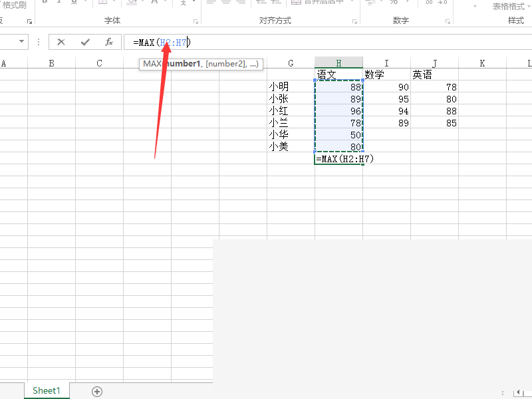This screenshot has width=532, height=399.
Task: Select column header C
Action: [x=99, y=63]
